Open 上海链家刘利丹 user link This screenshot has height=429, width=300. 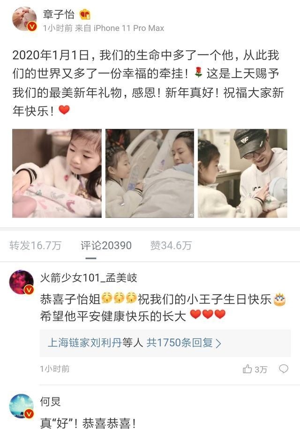point(85,343)
